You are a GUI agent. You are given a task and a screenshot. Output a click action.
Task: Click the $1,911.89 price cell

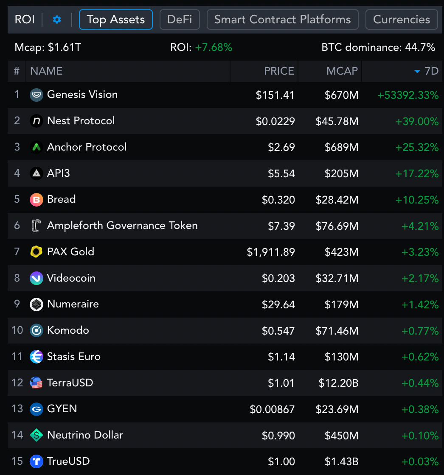tap(271, 252)
